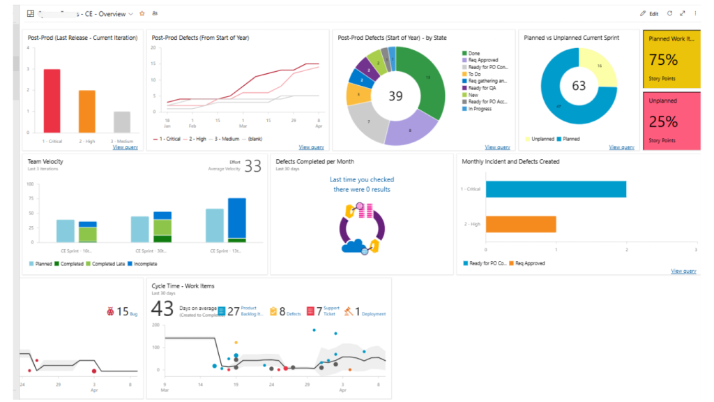
Task: Open View query link in Post-Prod Defects by State
Action: 497,147
